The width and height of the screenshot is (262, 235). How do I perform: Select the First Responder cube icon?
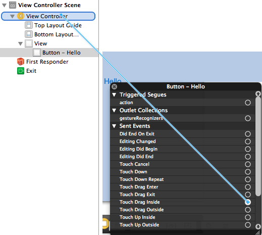(x=21, y=62)
